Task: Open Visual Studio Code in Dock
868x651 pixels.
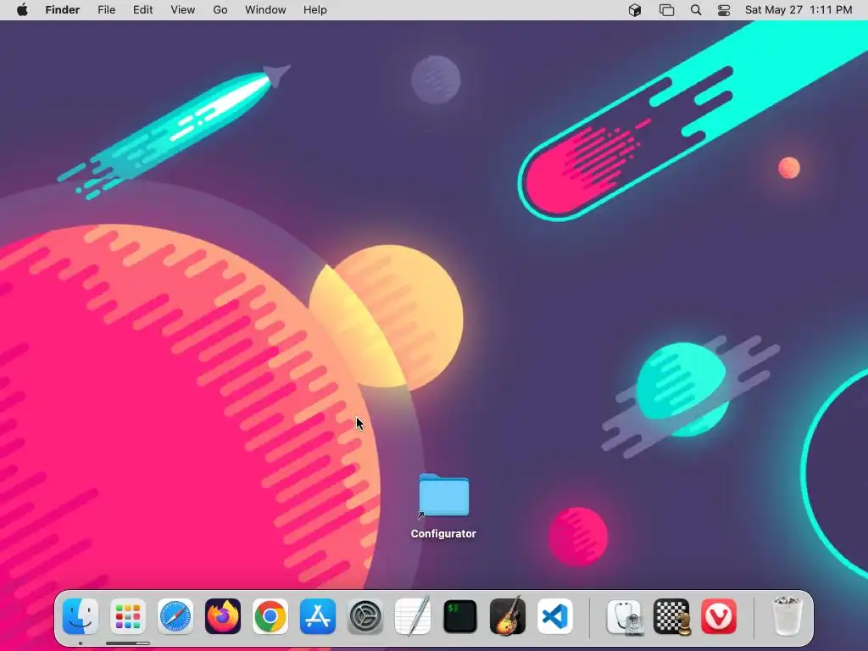Action: click(555, 616)
